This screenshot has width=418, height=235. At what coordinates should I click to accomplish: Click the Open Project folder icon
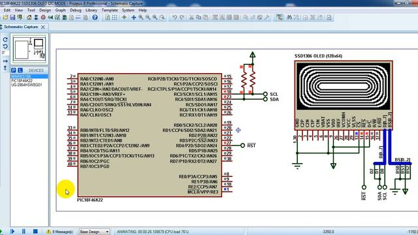[x=5, y=18]
